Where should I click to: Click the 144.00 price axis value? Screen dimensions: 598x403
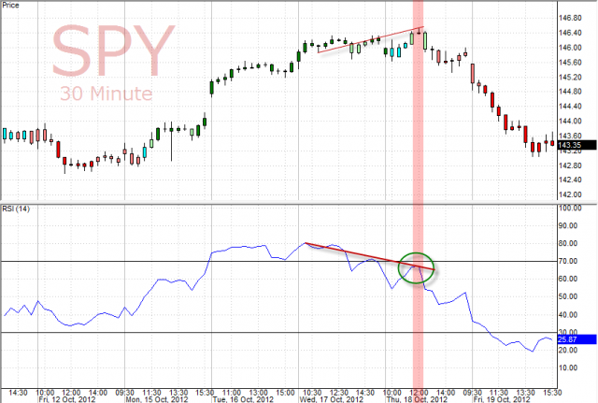click(570, 121)
